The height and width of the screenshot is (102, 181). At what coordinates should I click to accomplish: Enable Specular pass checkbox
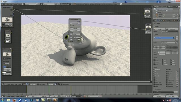[x=167, y=72]
